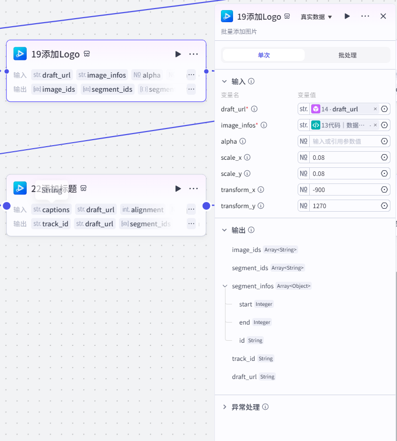The image size is (397, 441).
Task: Show the info icon for scale_y
Action: click(x=247, y=173)
